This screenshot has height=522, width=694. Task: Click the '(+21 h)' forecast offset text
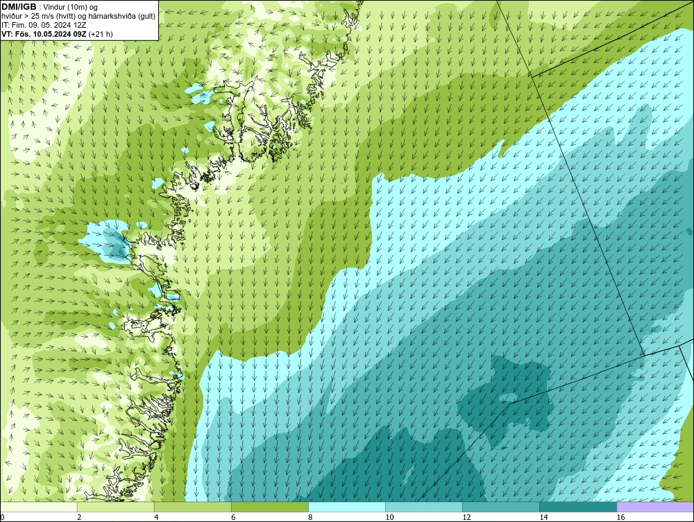(101, 34)
